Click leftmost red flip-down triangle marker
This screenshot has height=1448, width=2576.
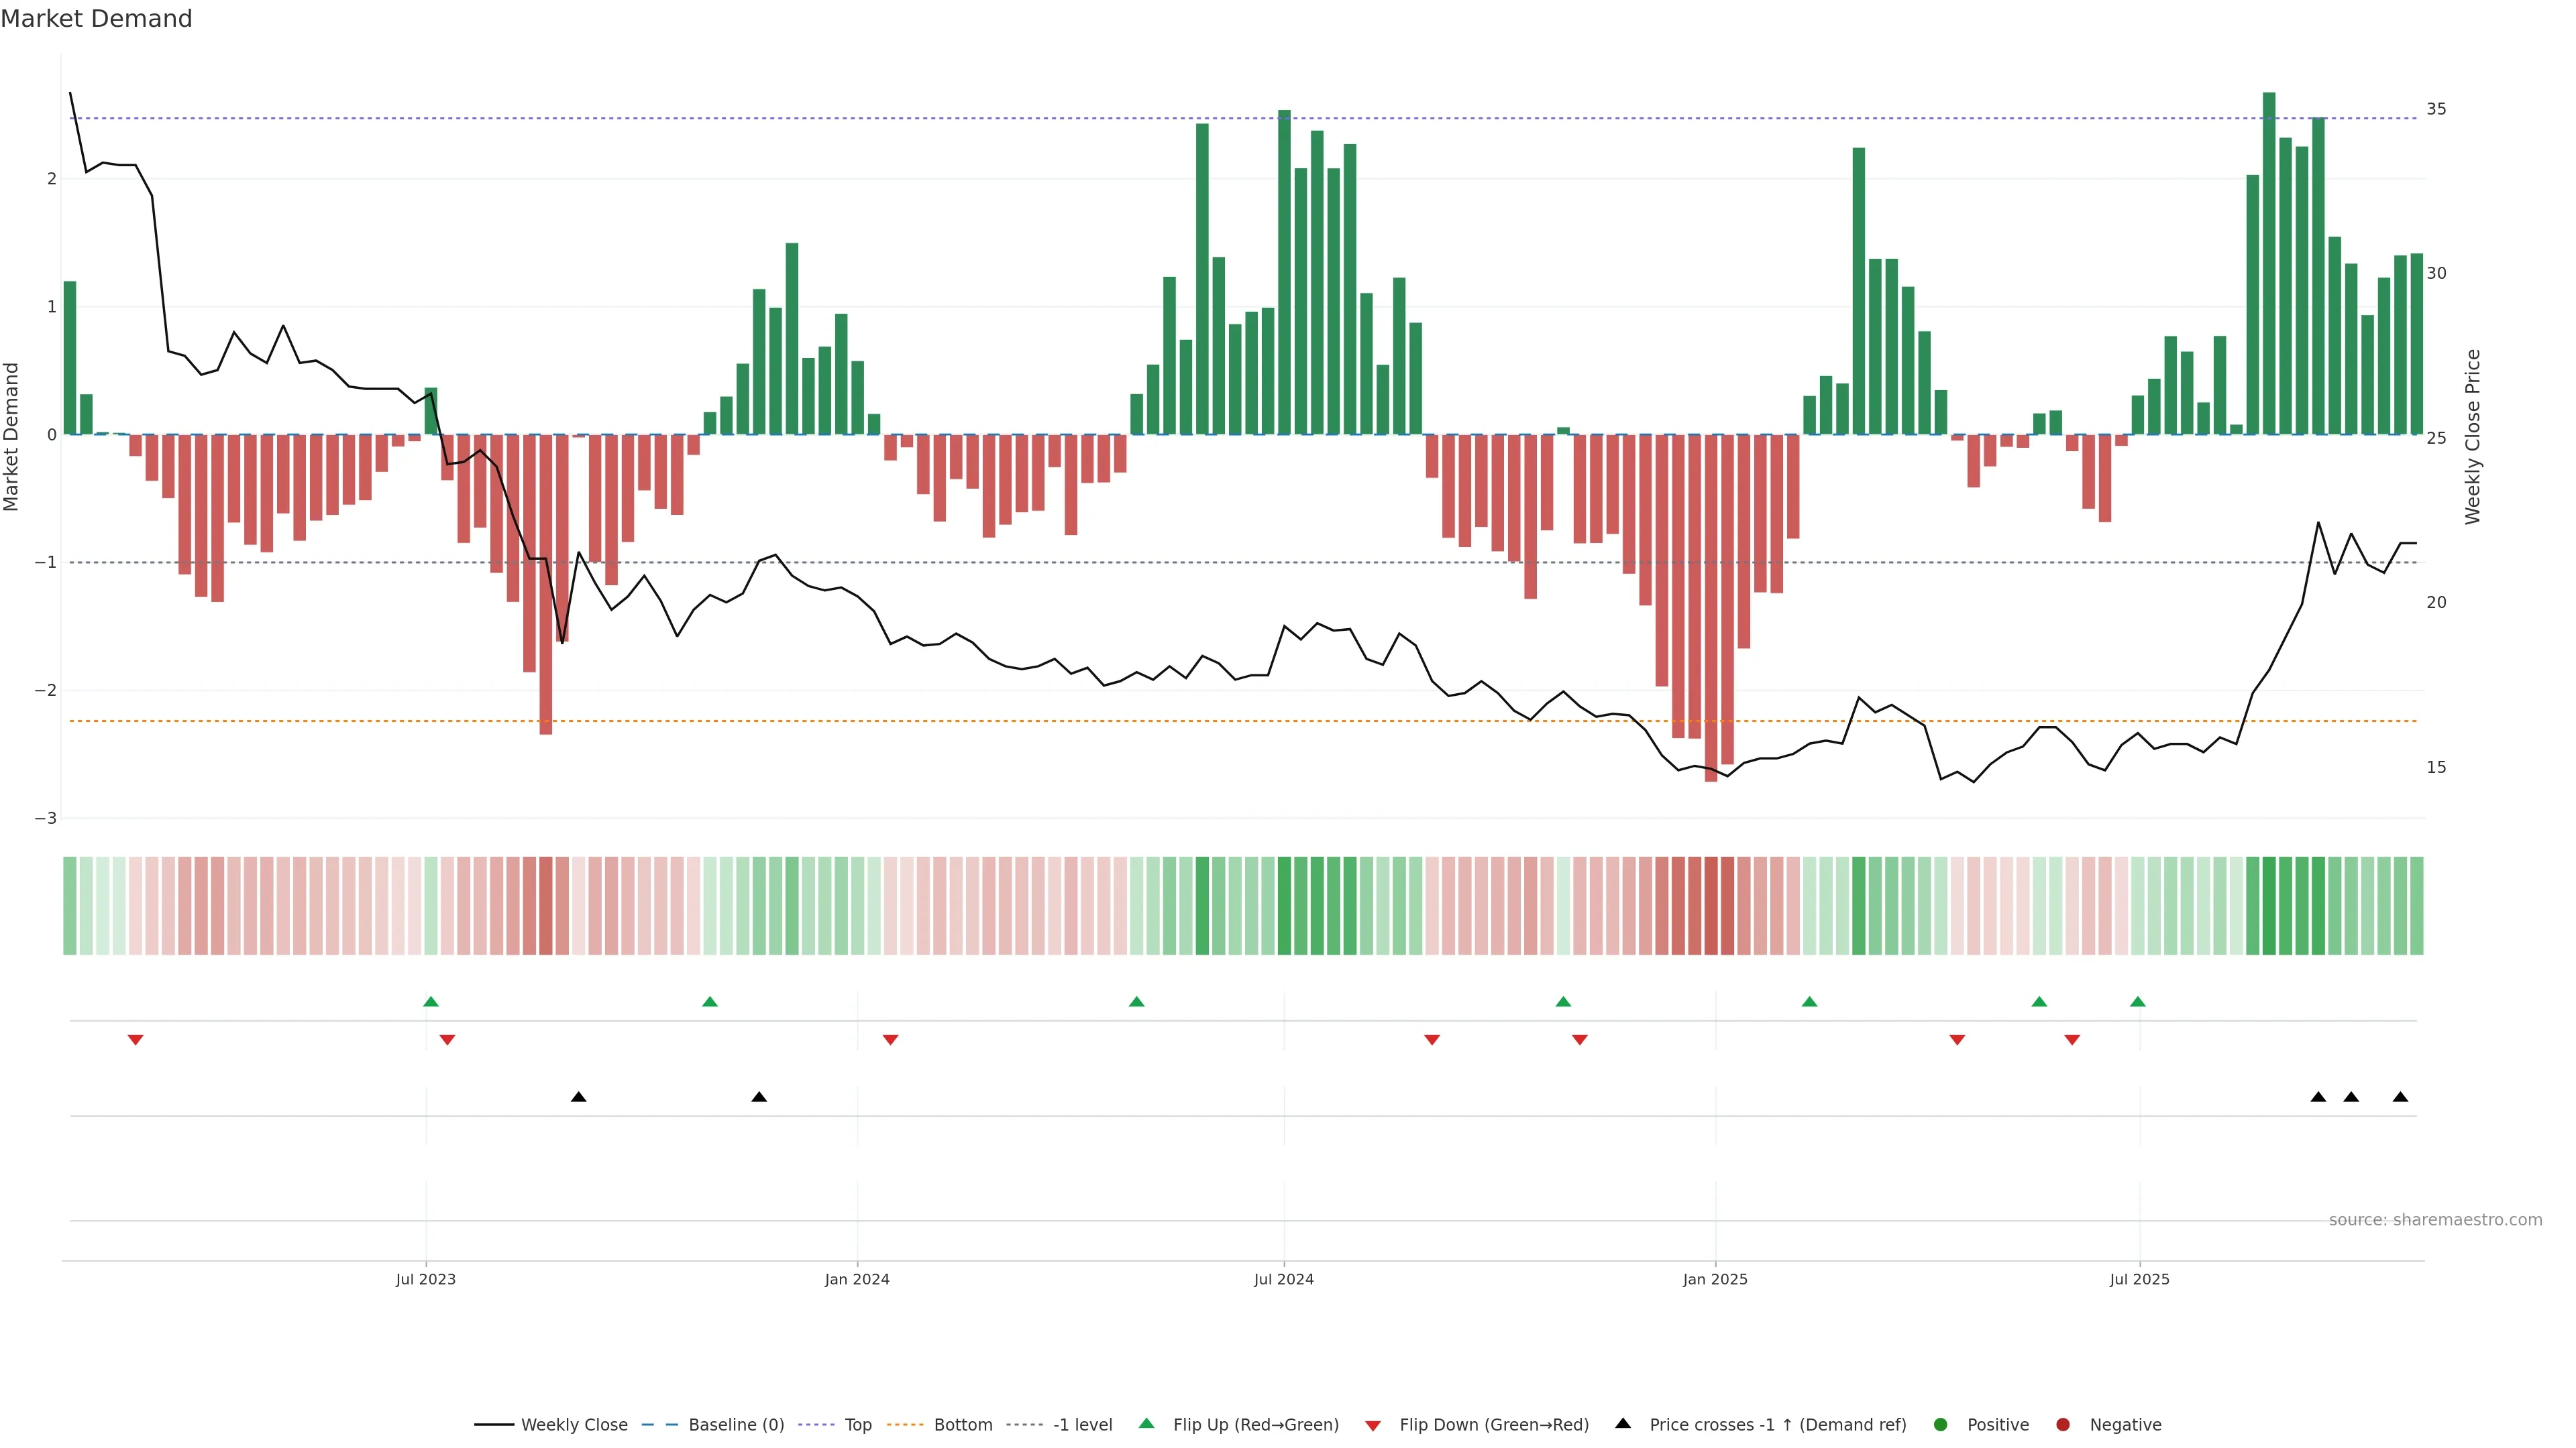click(136, 1040)
